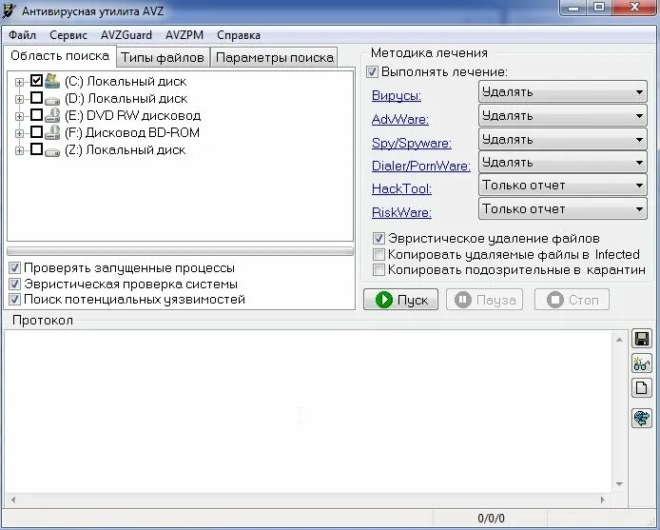Viewport: 660px width, 530px height.
Task: Toggle Эвристическая проверка системы checkbox
Action: click(x=14, y=284)
